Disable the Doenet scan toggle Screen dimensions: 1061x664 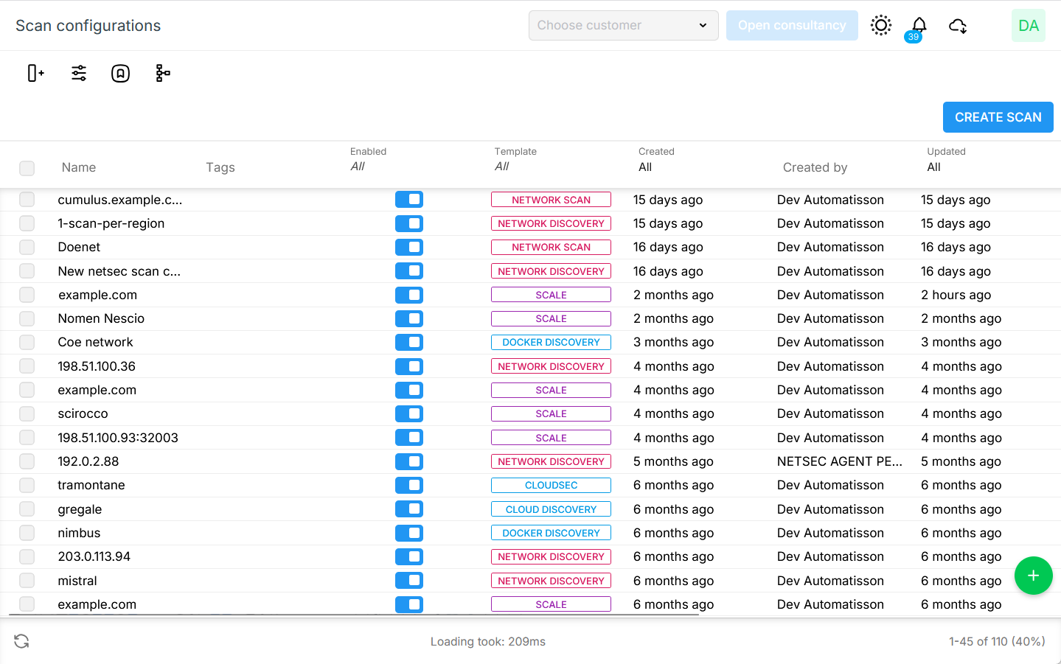pos(408,247)
